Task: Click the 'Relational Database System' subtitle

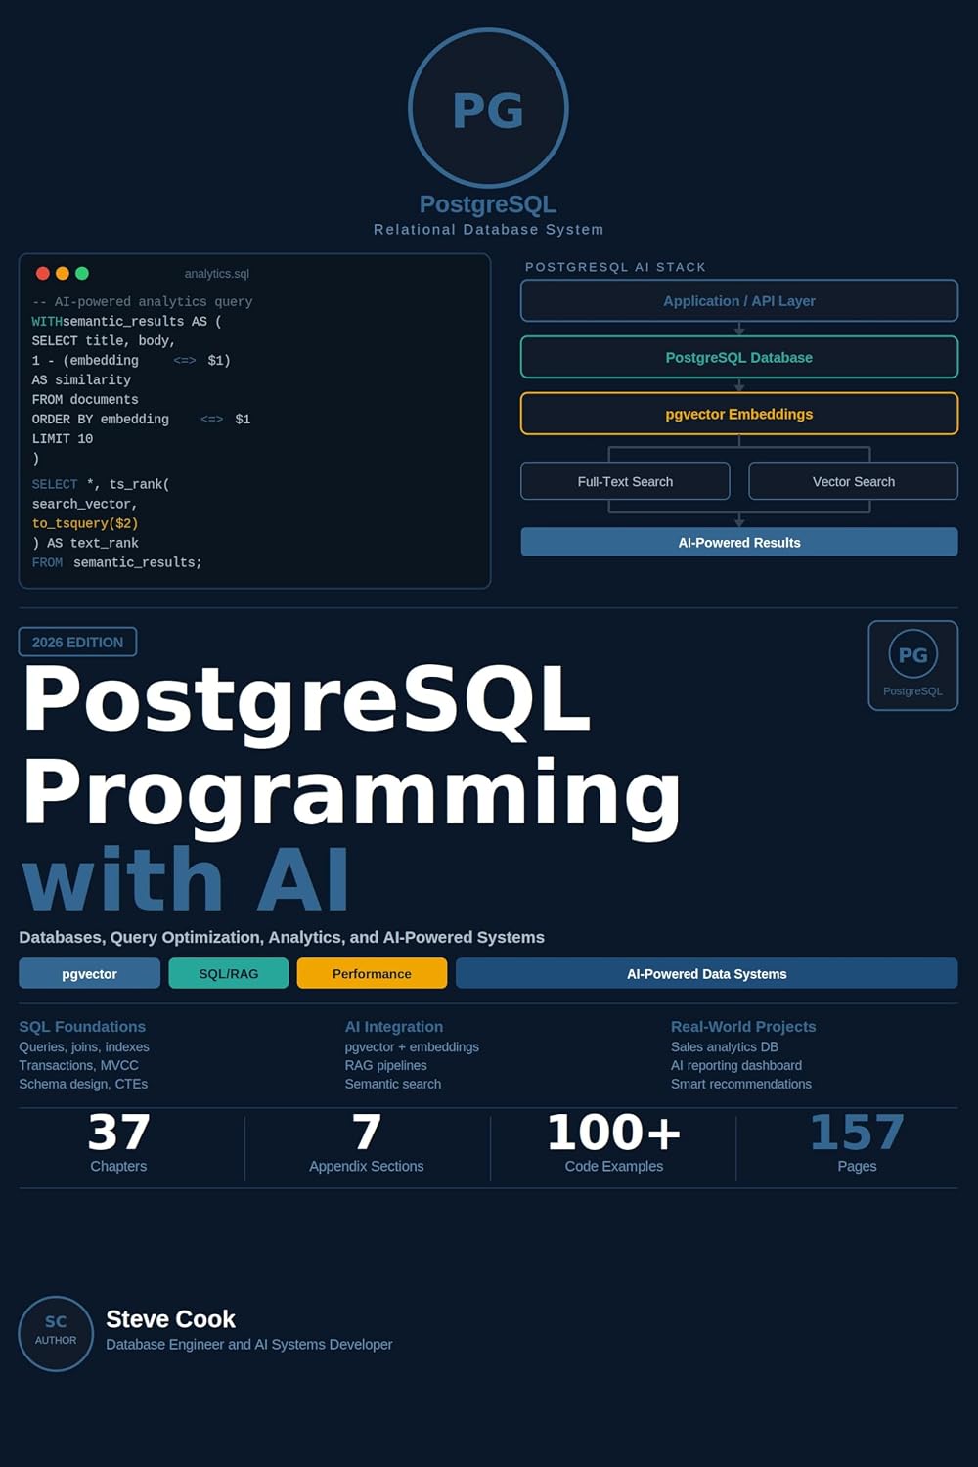Action: point(488,229)
